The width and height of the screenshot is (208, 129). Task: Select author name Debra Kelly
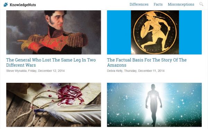click(x=115, y=71)
